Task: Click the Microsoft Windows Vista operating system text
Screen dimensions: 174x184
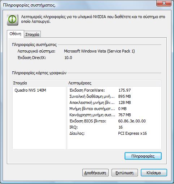Action: (99, 51)
